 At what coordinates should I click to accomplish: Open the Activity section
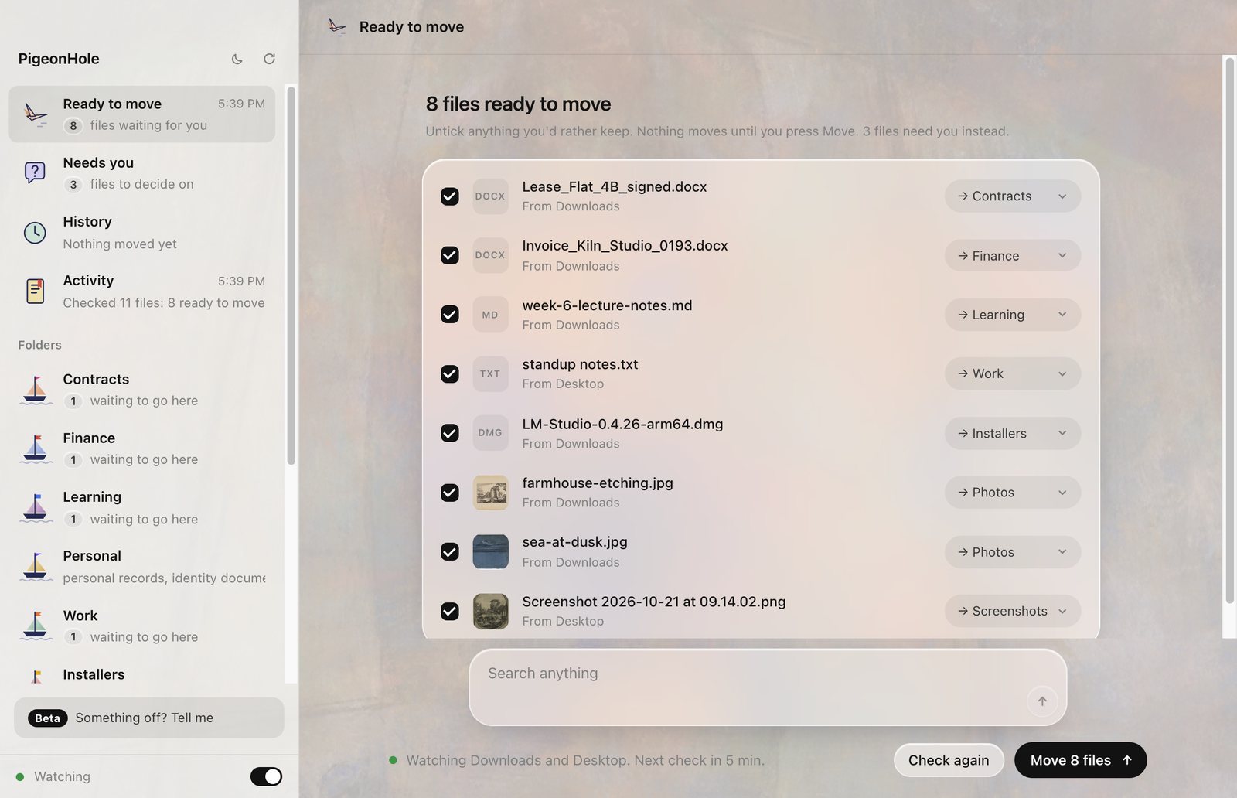click(141, 292)
